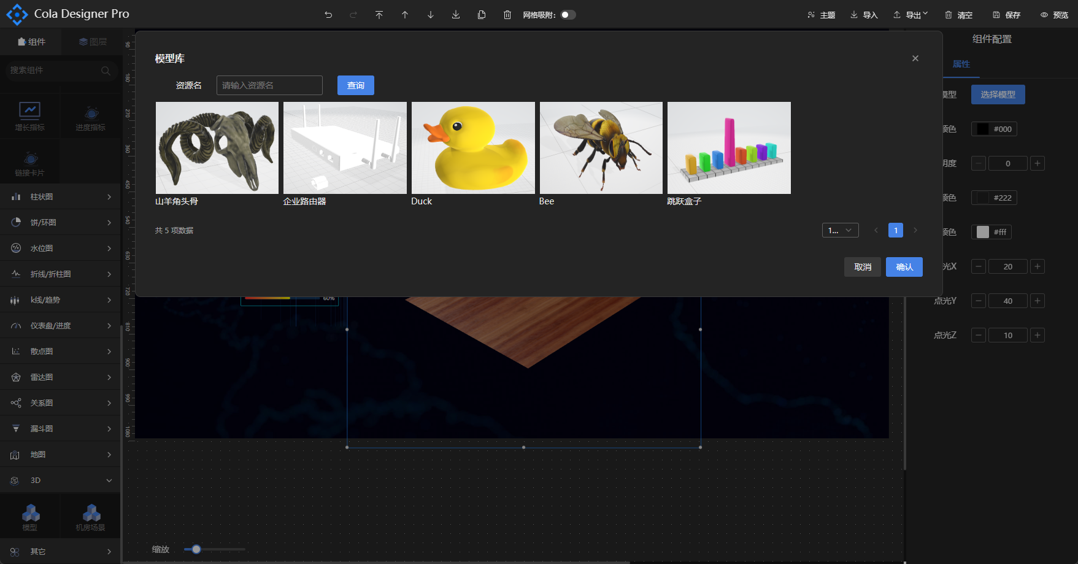The height and width of the screenshot is (564, 1078).
Task: Click the copy component icon
Action: click(482, 15)
